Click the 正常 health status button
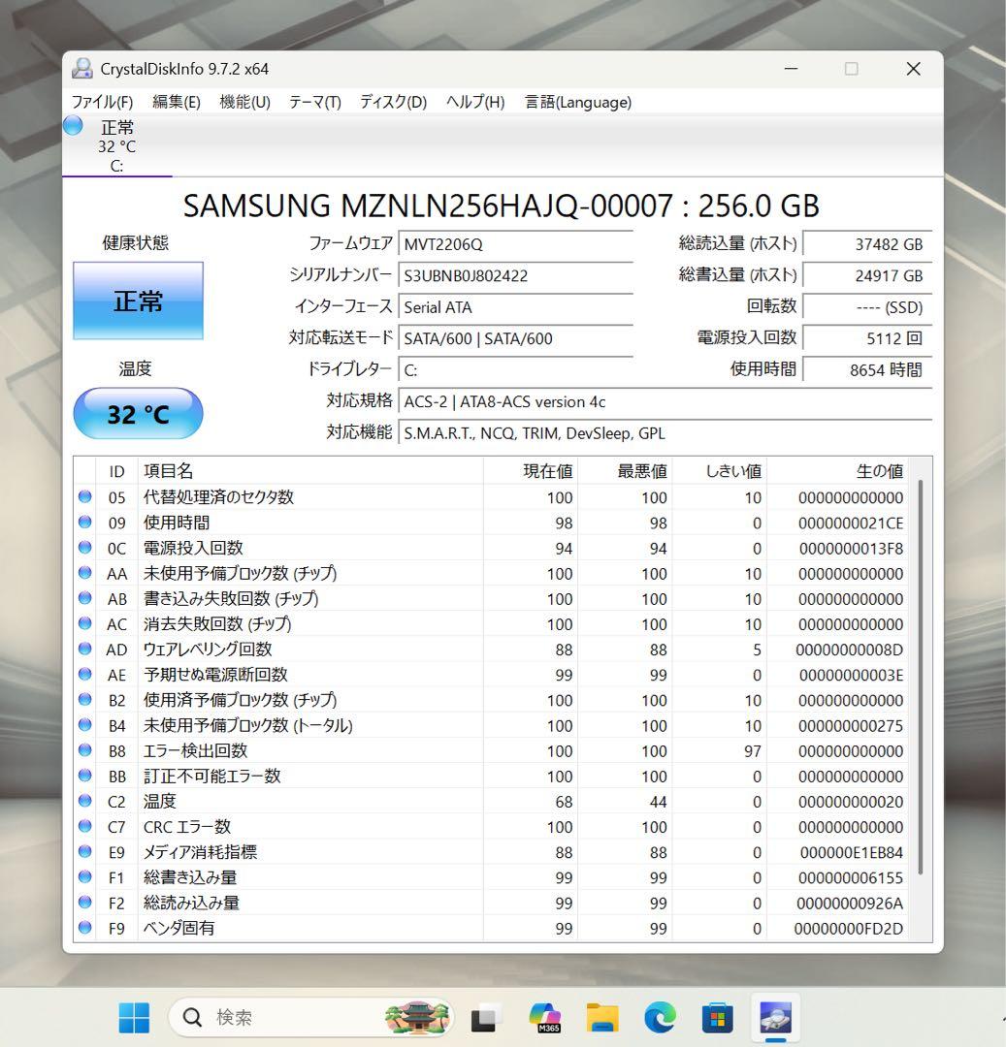Image resolution: width=1006 pixels, height=1047 pixels. pyautogui.click(x=137, y=301)
